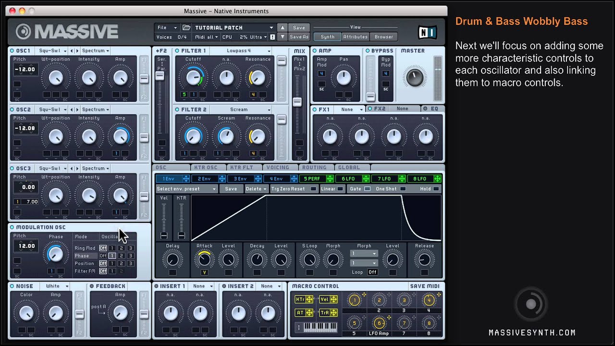The width and height of the screenshot is (615, 346).
Task: Switch to the Attributes view
Action: [x=355, y=37]
